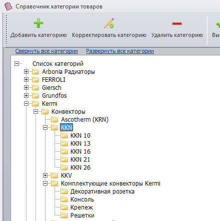Select the KKN 21 category
220x221 pixels.
pos(80,160)
